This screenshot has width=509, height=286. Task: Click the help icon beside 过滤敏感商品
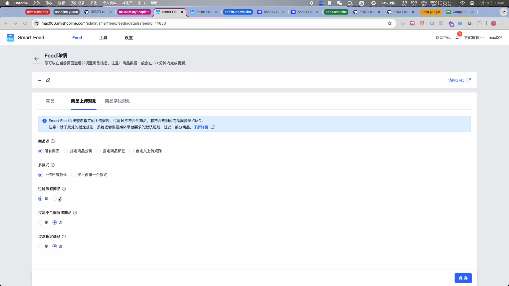pos(64,189)
